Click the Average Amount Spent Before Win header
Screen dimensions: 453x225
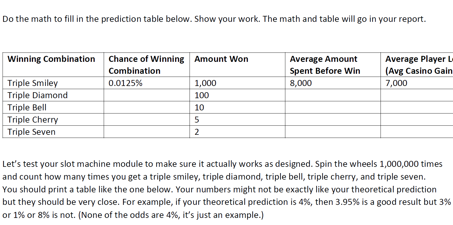(x=325, y=65)
